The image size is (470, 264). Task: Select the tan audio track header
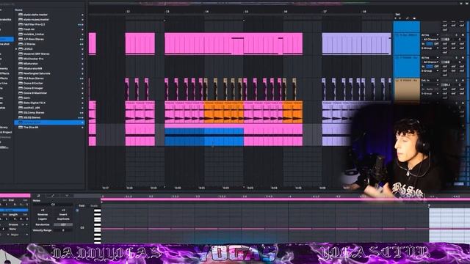tap(406, 89)
